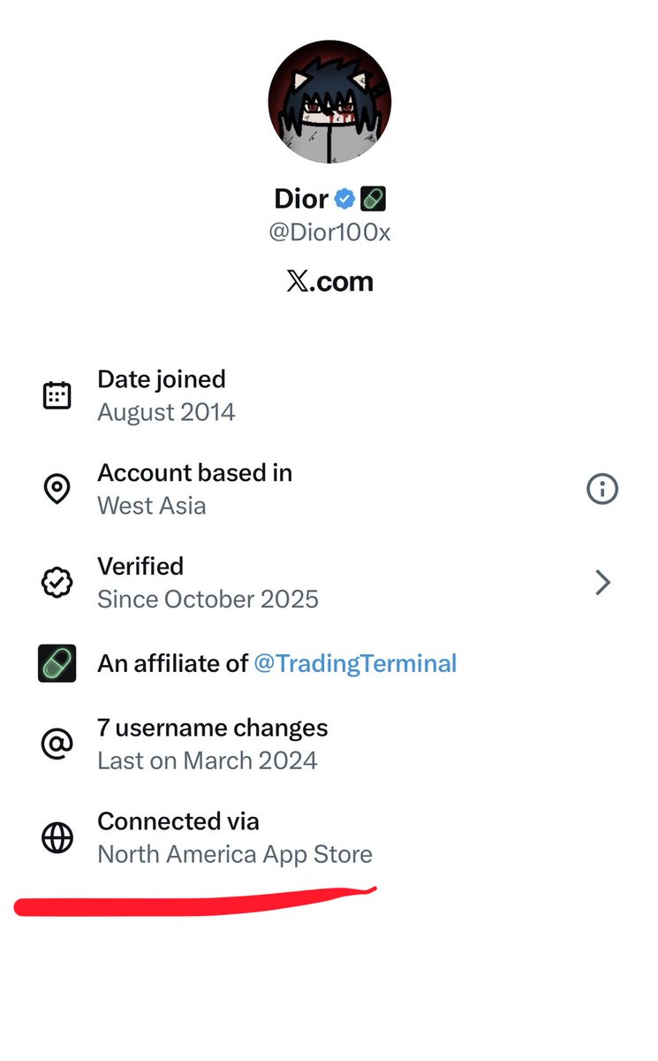Screen dimensions: 658x1061
Task: Select the @Dior100x handle text
Action: pos(329,232)
